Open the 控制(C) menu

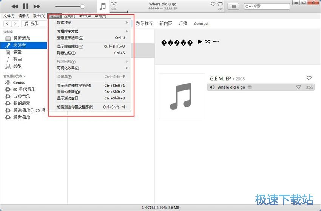pos(69,16)
